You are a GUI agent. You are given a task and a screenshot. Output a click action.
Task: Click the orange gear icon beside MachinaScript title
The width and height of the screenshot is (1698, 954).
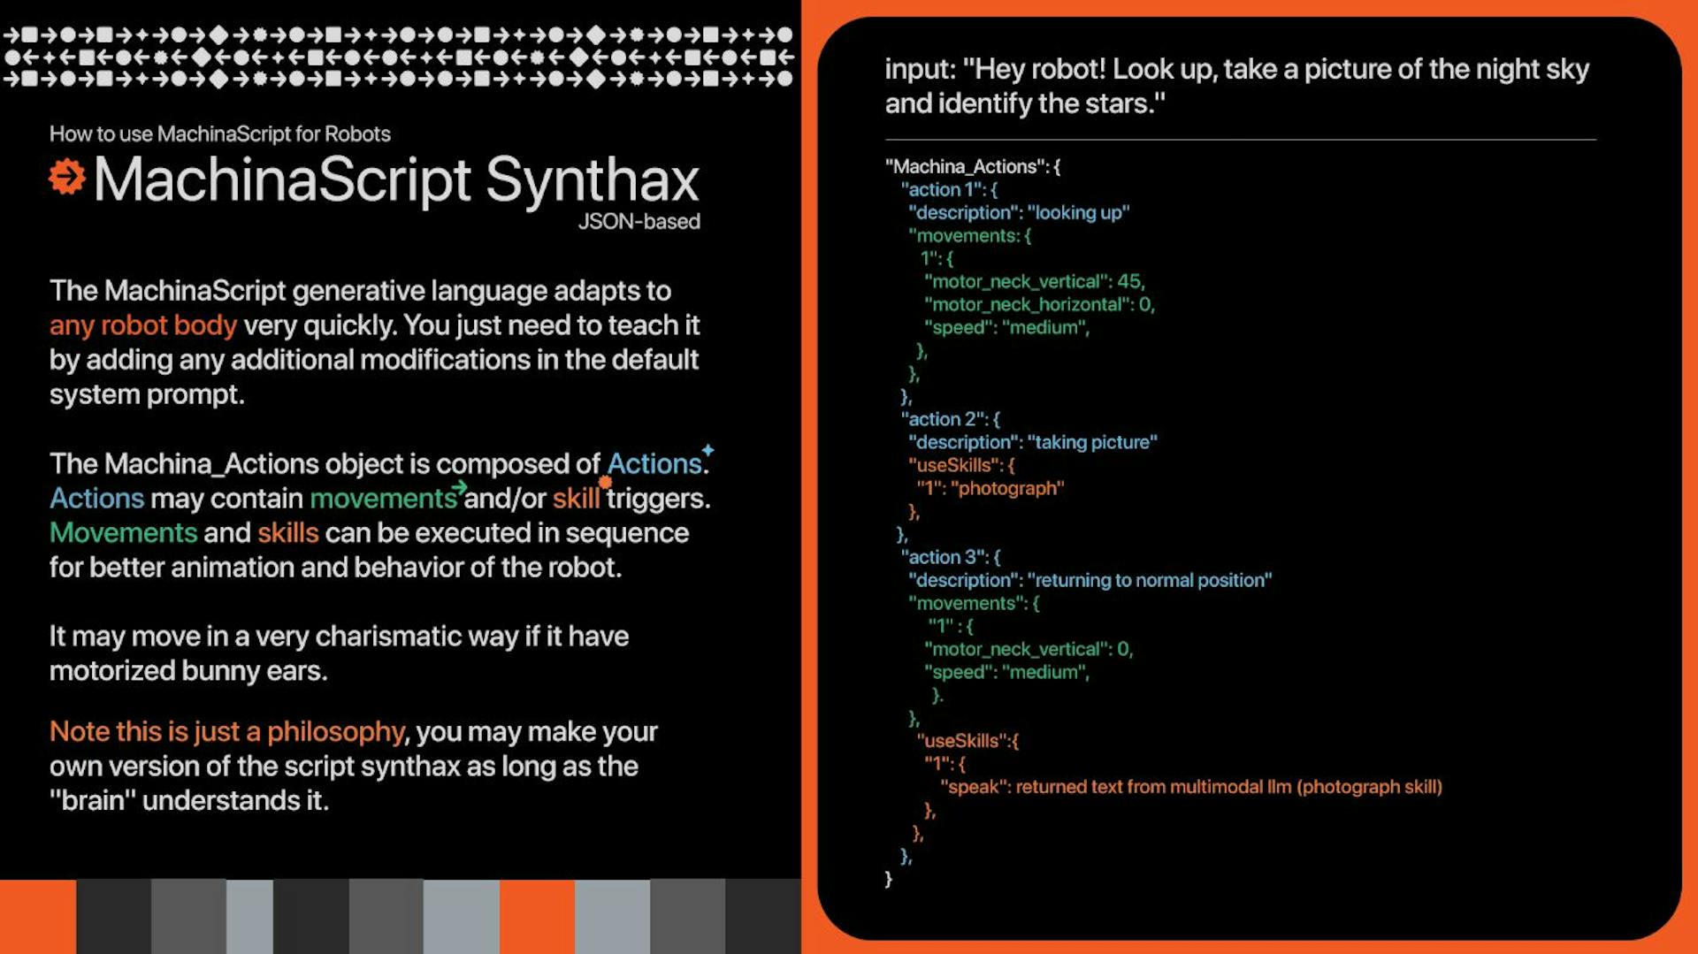67,177
